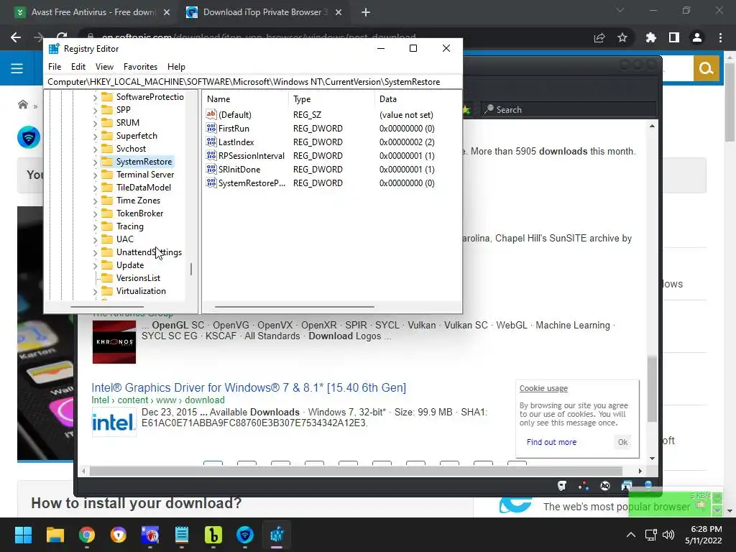
Task: Click the tree pane vertical scrollbar thumb
Action: pyautogui.click(x=191, y=269)
